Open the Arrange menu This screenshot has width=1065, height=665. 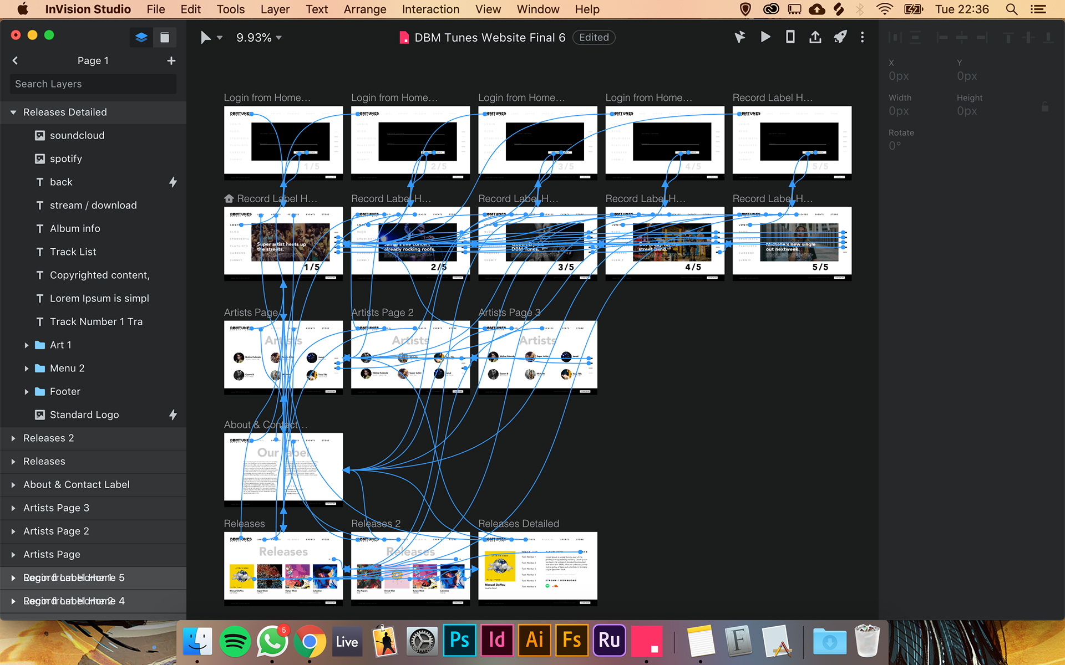(x=364, y=9)
